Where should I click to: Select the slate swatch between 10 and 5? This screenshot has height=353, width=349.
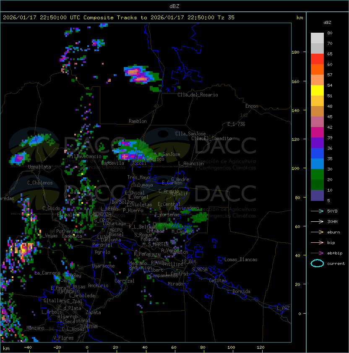[317, 195]
